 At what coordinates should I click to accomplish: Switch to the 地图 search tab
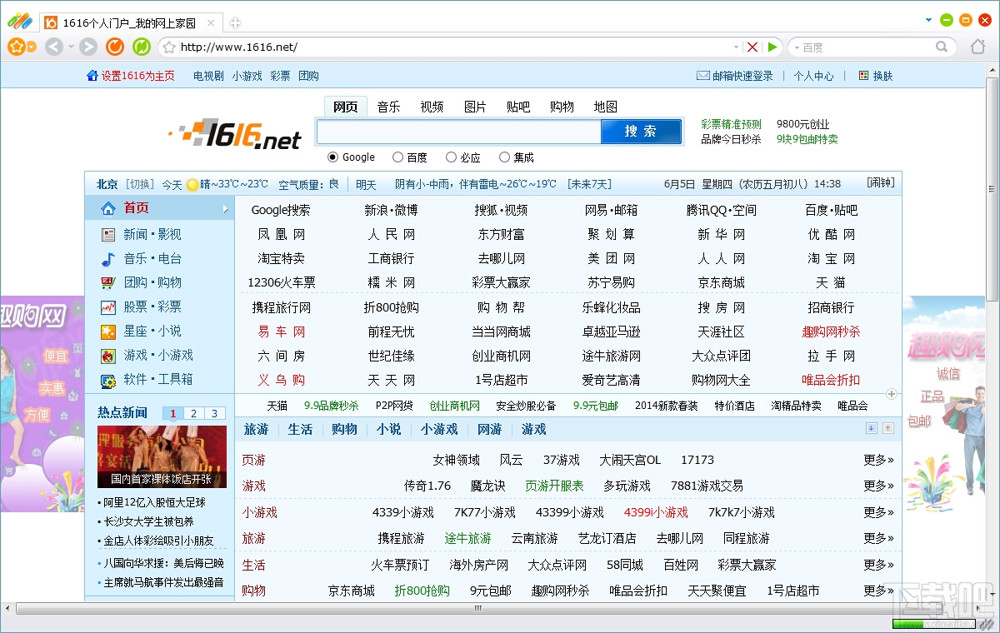click(606, 107)
